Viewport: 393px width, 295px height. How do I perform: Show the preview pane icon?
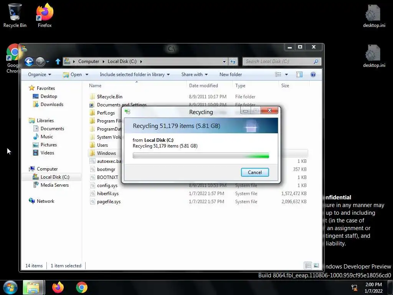[299, 75]
